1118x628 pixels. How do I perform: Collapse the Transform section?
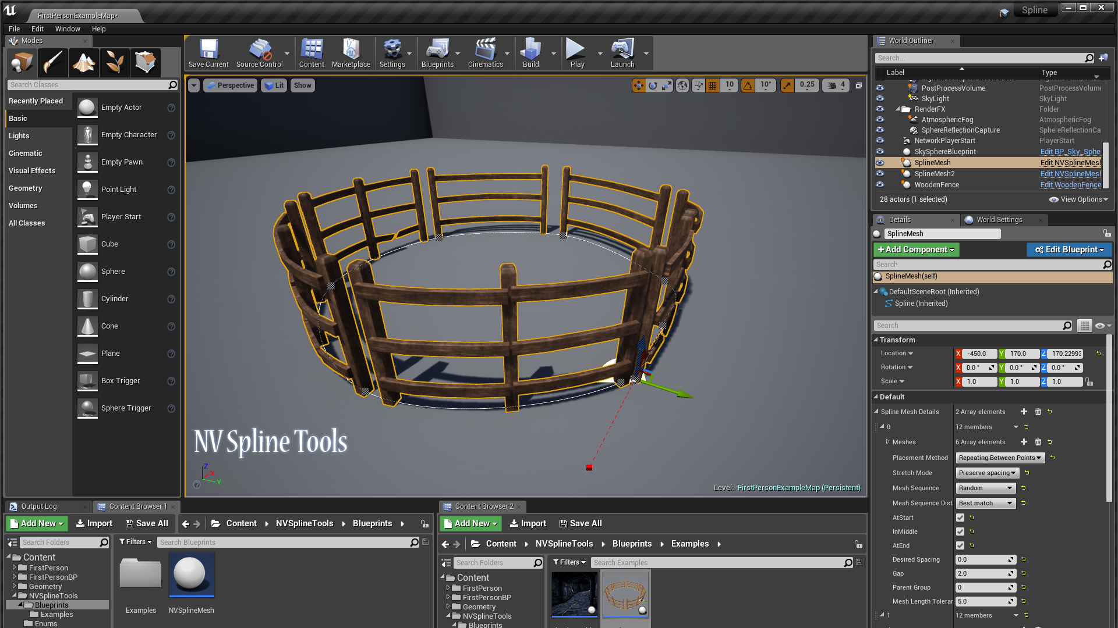coord(876,340)
